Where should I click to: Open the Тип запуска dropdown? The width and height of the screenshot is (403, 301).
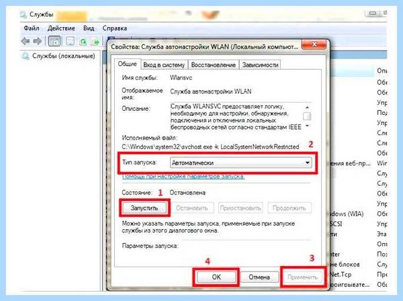point(241,163)
